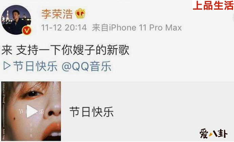This screenshot has height=142, width=234.
Task: Click the Rainie Yang text on album cover
Action: pyautogui.click(x=4, y=134)
